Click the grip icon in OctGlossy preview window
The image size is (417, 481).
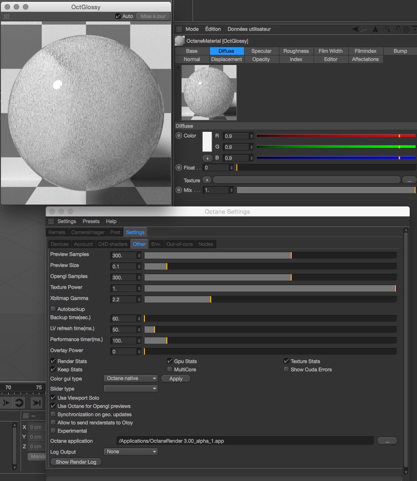[x=6, y=16]
